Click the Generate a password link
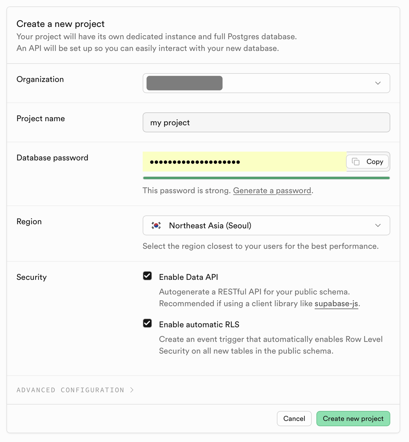The height and width of the screenshot is (442, 409). point(272,191)
